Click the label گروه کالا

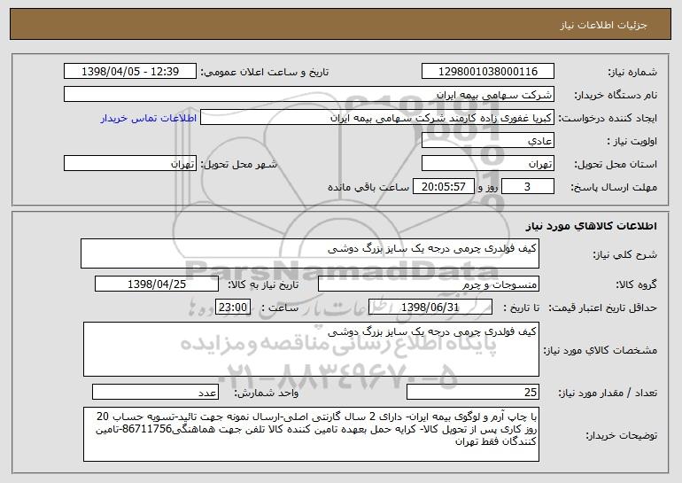[x=636, y=285]
